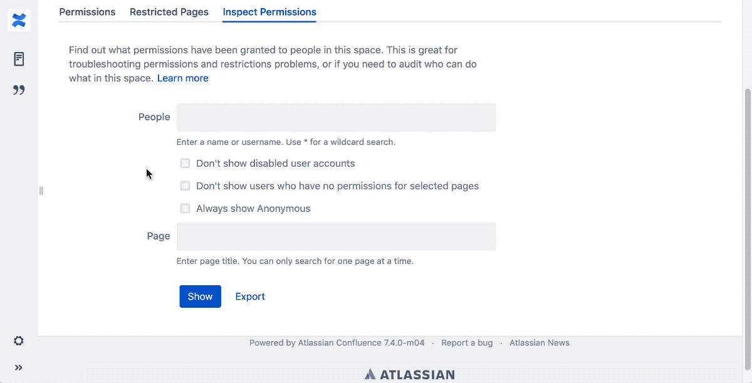Screen dimensions: 752x383
Task: Click into the Page title field
Action: 336,237
